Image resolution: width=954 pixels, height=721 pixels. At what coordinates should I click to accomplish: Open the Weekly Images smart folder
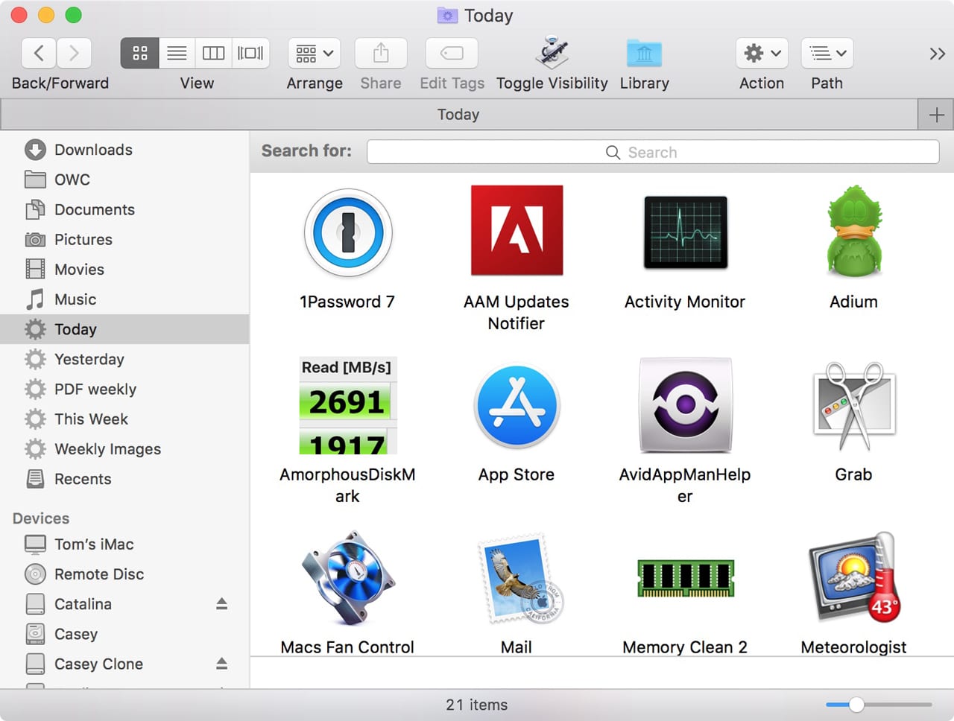pyautogui.click(x=124, y=448)
